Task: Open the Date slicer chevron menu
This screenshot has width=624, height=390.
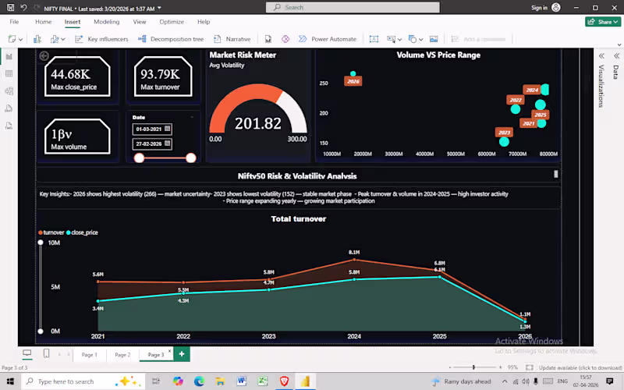Action: click(x=192, y=117)
